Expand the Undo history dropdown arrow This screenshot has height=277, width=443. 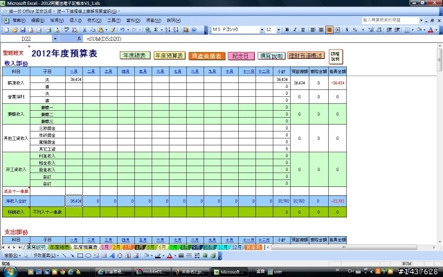click(x=128, y=30)
